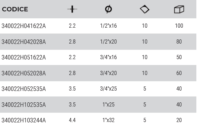Click the 4.4 thickness value
Image resolution: width=197 pixels, height=130 pixels.
pyautogui.click(x=72, y=120)
